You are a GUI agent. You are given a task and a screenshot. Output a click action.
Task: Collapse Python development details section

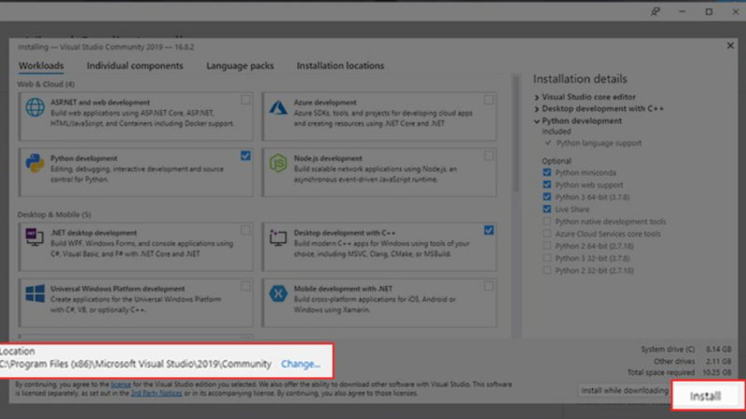pos(537,121)
